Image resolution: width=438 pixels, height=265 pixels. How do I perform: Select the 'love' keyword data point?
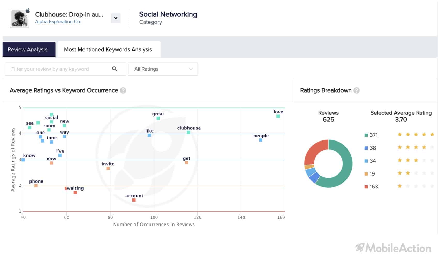click(278, 116)
